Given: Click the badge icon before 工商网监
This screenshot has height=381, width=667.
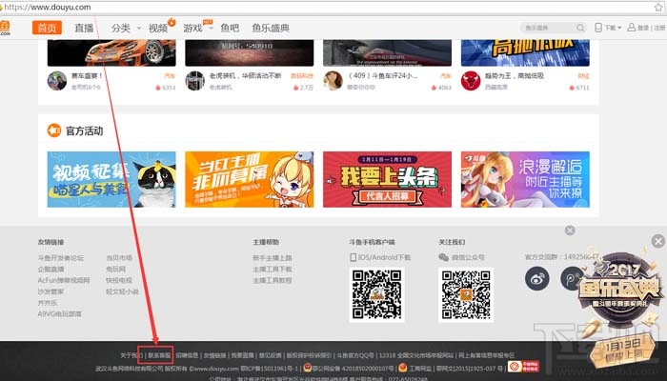Looking at the screenshot, I should (402, 368).
